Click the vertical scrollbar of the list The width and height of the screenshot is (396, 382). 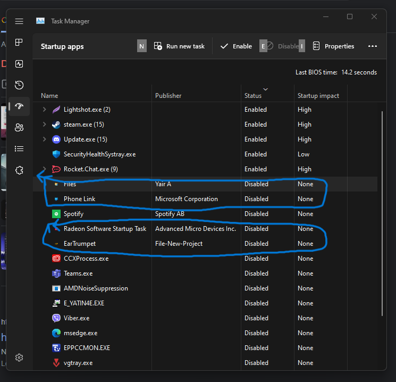click(383, 213)
